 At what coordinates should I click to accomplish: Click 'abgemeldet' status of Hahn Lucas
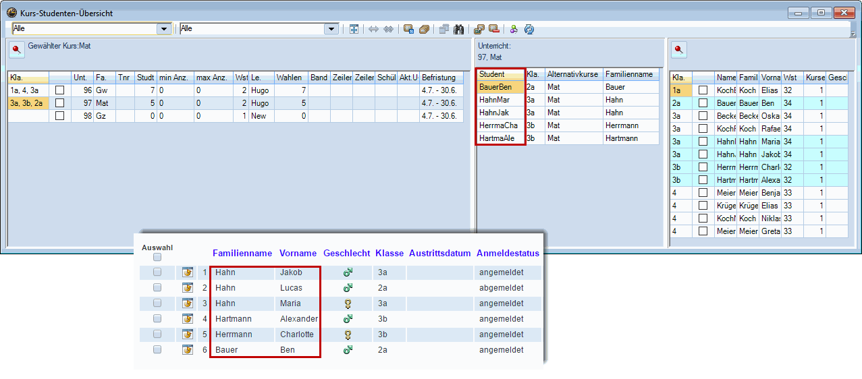(x=502, y=288)
